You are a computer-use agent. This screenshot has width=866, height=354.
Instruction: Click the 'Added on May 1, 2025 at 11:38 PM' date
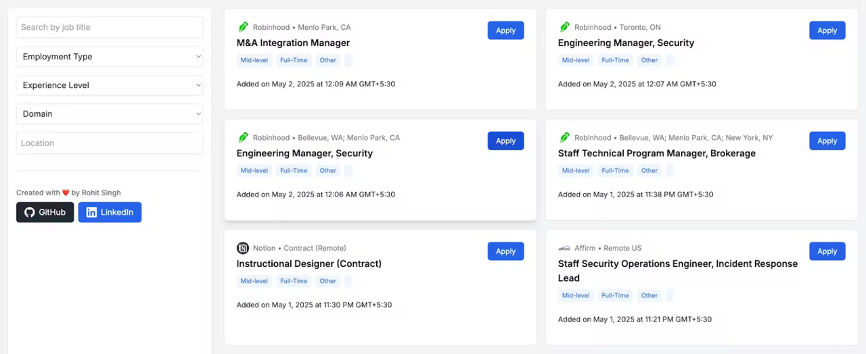pos(636,195)
